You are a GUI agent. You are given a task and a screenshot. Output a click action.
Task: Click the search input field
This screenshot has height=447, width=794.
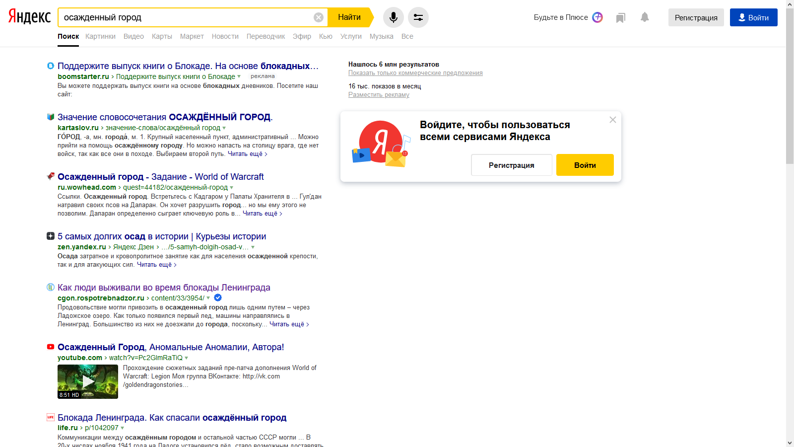(x=186, y=17)
